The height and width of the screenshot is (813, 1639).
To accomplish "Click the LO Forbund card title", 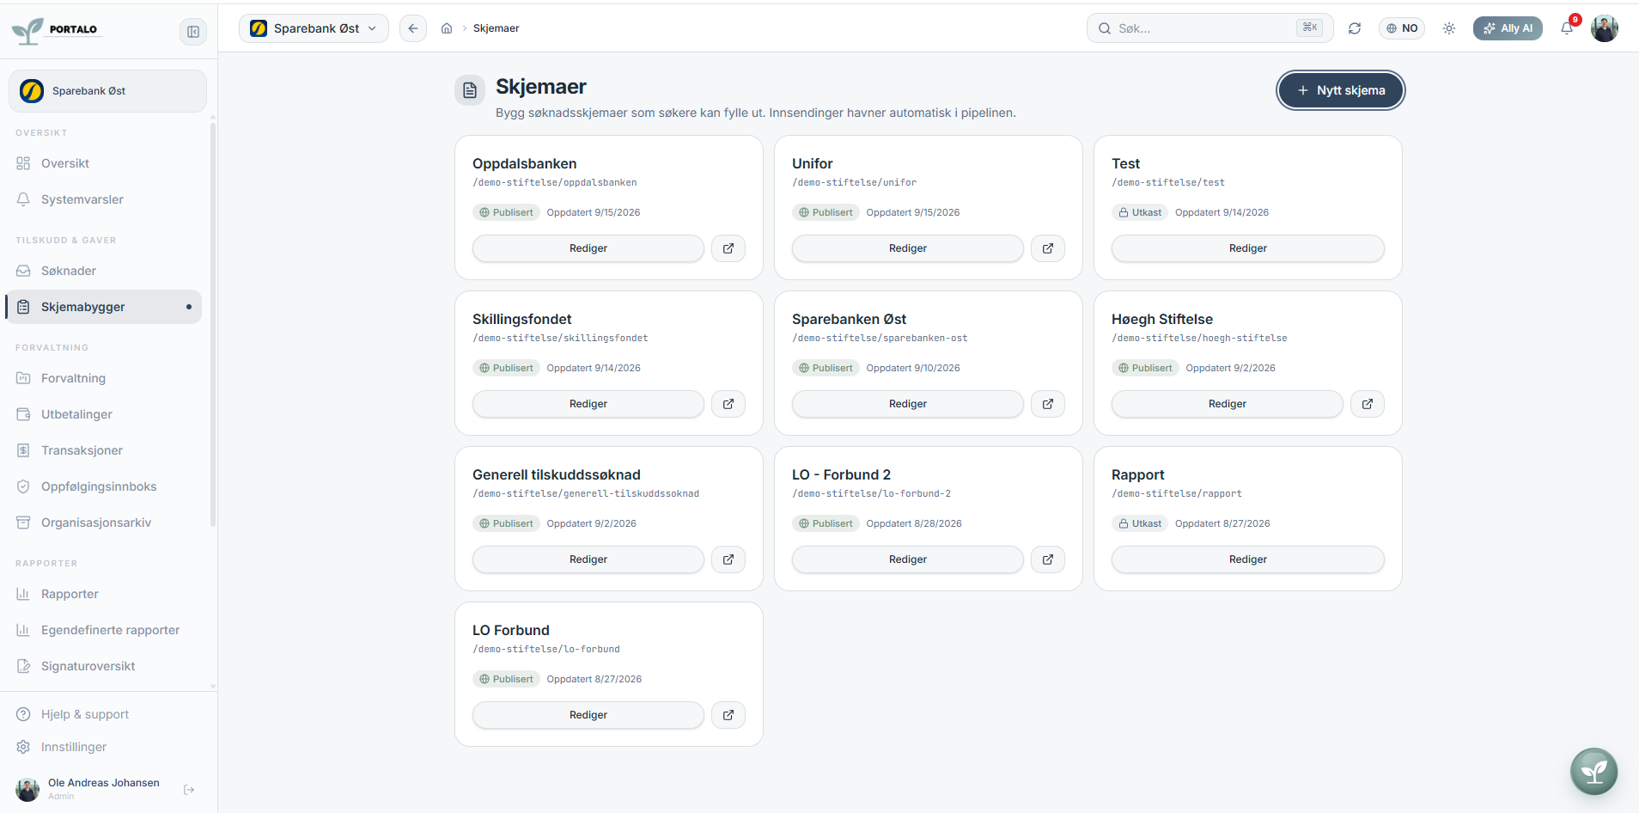I will pos(511,630).
